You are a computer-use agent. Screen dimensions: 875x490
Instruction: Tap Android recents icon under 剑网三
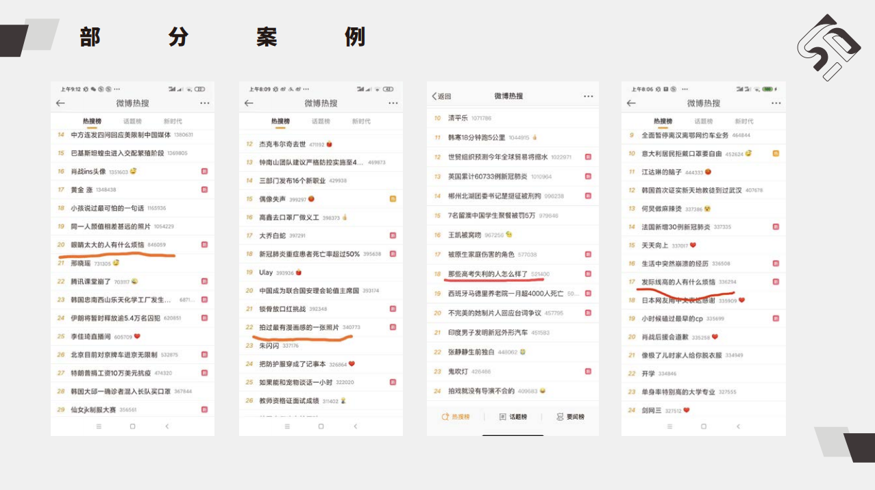[669, 426]
